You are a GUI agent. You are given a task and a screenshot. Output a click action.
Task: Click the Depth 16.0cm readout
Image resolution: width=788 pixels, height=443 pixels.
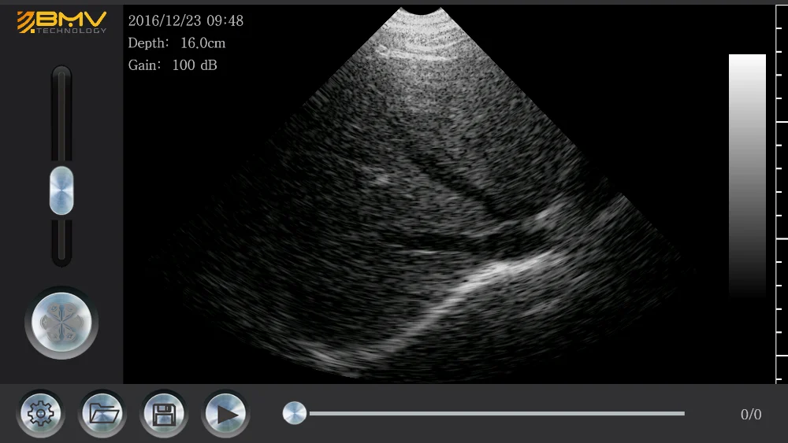click(x=177, y=43)
